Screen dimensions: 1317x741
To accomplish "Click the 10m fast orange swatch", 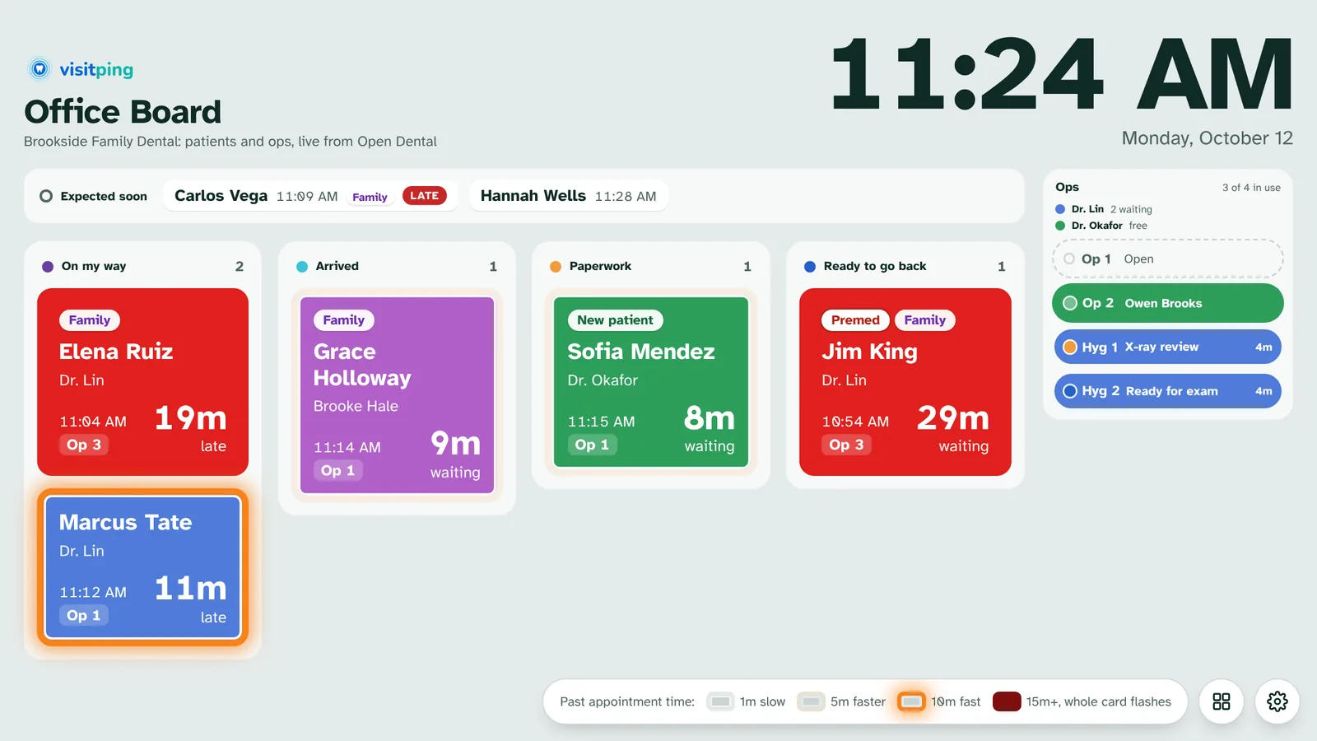I will coord(911,701).
